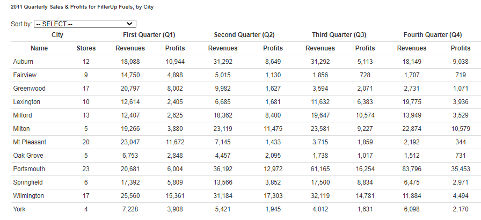Screen dimensions: 481x220
Task: Click the Third Quarter (Q3) group header
Action: coord(339,35)
